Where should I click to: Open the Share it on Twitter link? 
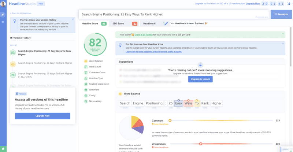(x=144, y=35)
